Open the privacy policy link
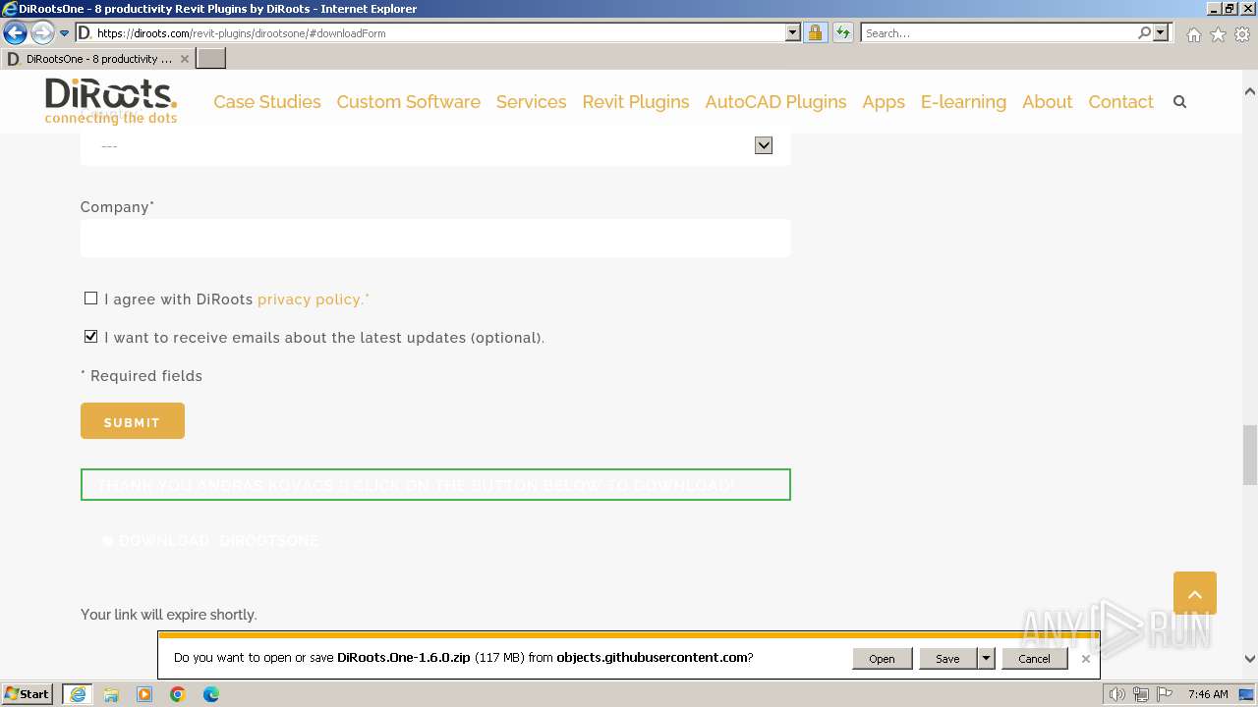Image resolution: width=1258 pixels, height=707 pixels. [x=310, y=299]
